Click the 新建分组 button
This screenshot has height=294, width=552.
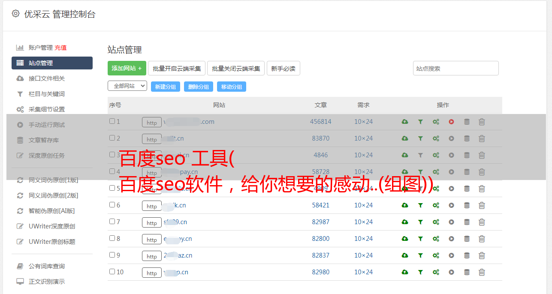click(166, 87)
